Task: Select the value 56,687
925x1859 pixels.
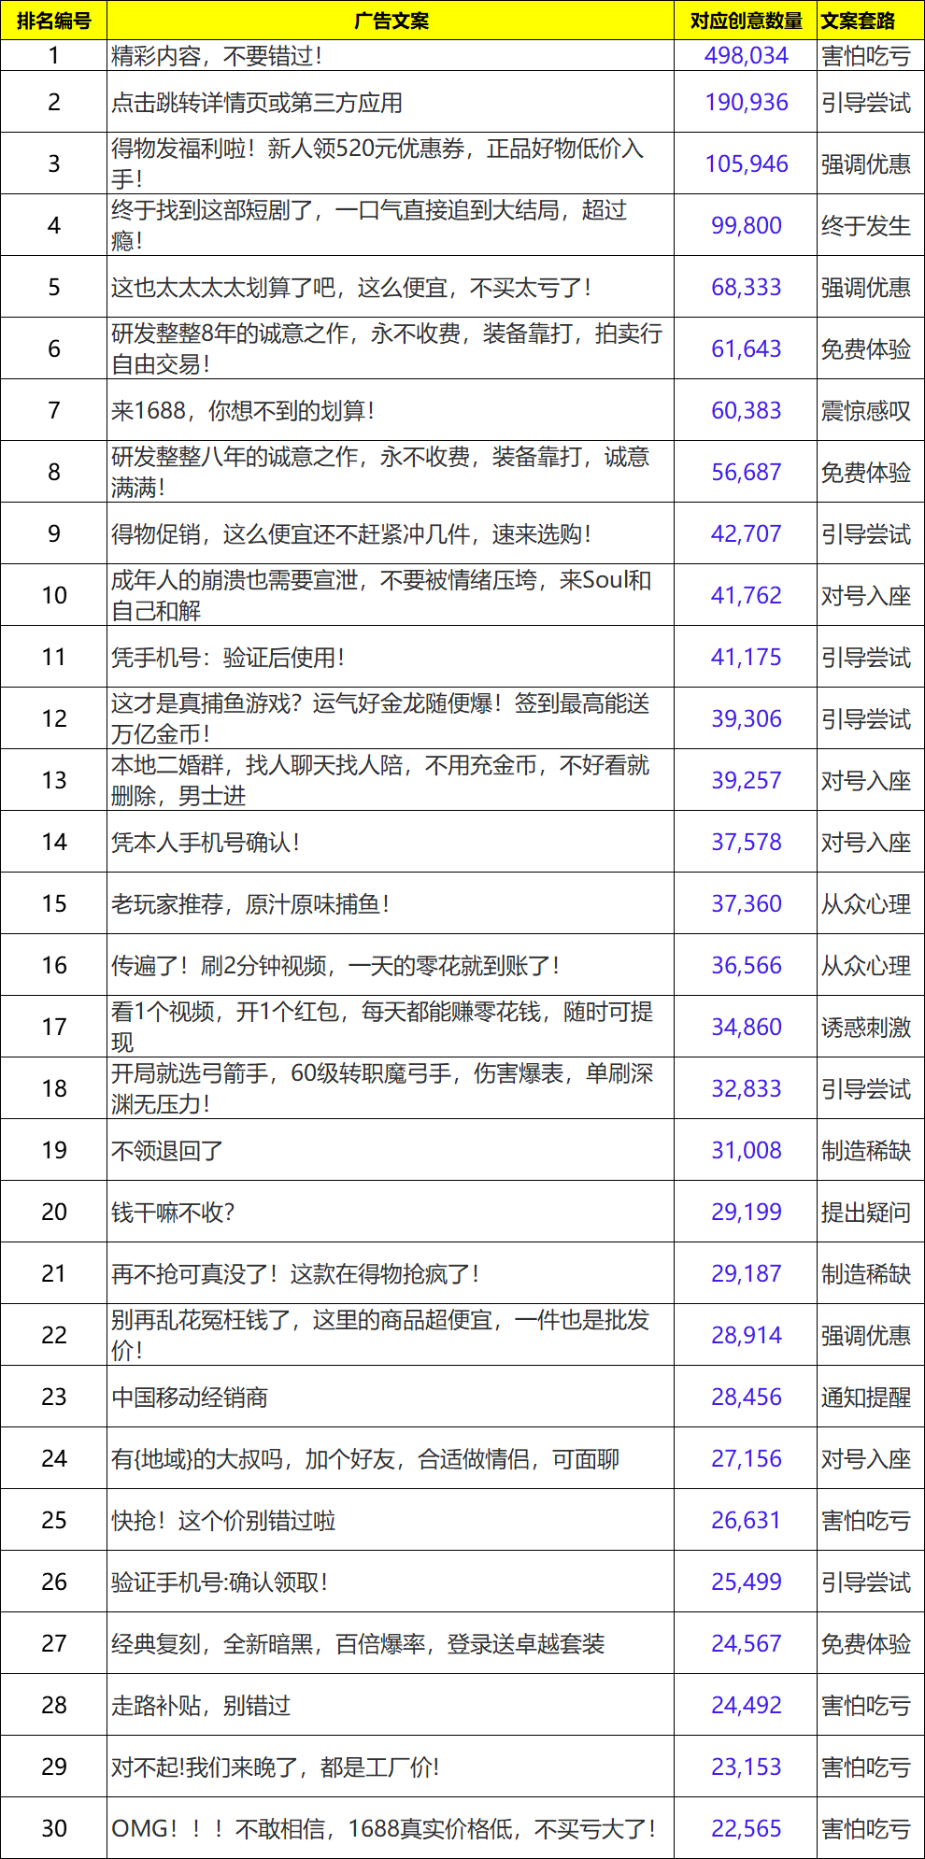Action: click(x=747, y=473)
